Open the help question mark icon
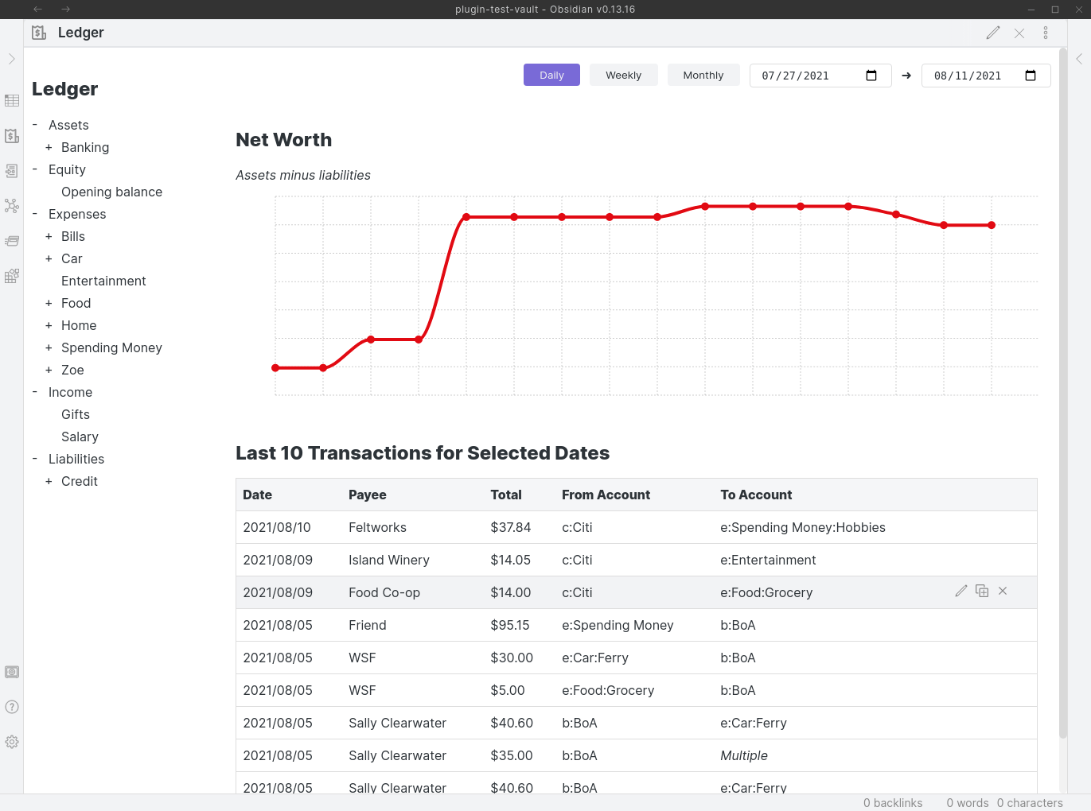Screen dimensions: 1091x811 (x=12, y=706)
